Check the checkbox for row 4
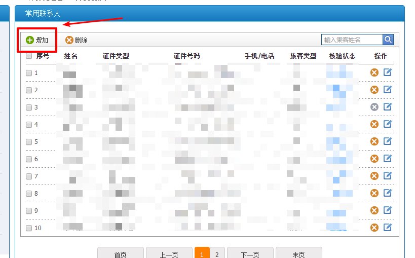This screenshot has width=415, height=258. [x=29, y=125]
